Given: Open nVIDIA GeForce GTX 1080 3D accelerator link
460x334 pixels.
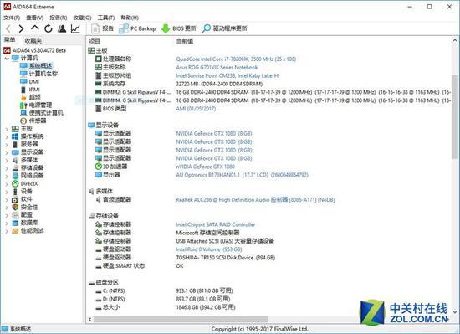Looking at the screenshot, I should pos(206,167).
